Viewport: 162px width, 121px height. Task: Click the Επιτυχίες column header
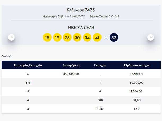[100, 65]
